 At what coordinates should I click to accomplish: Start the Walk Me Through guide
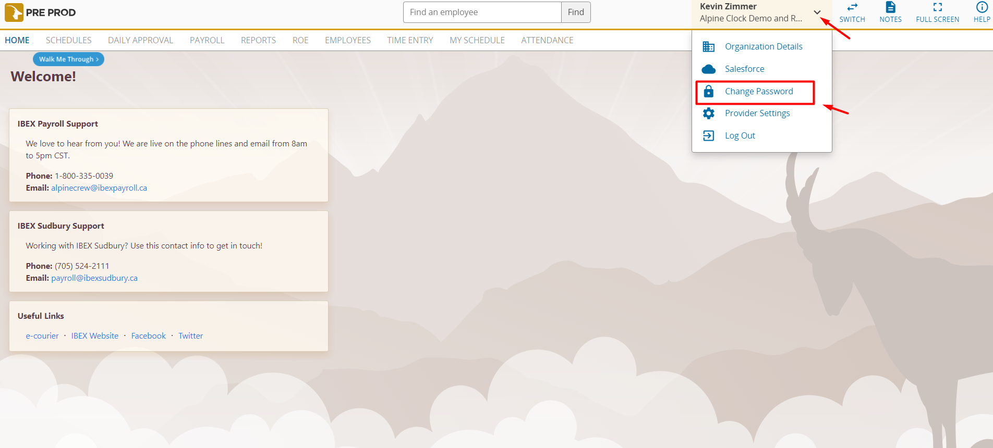click(x=69, y=59)
